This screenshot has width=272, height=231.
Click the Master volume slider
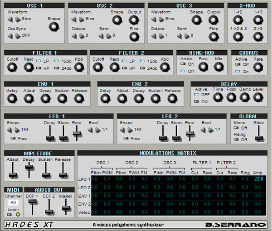66,208
